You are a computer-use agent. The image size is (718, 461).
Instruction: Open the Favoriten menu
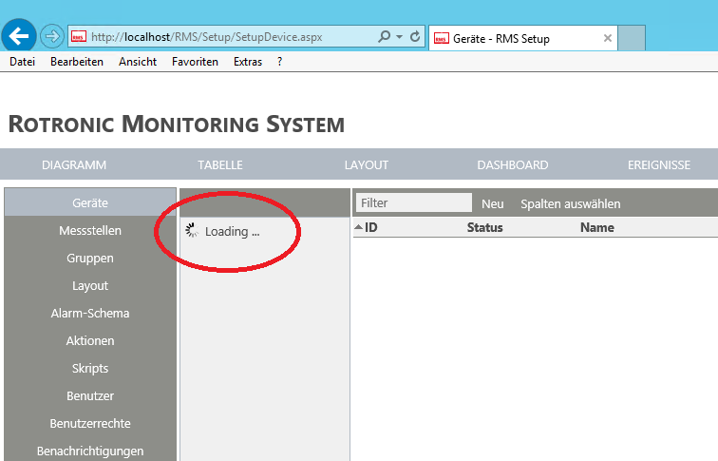(x=195, y=62)
